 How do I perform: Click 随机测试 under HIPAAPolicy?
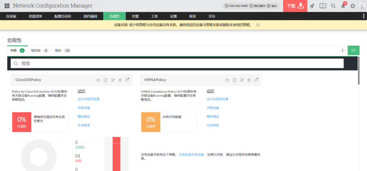[213, 117]
